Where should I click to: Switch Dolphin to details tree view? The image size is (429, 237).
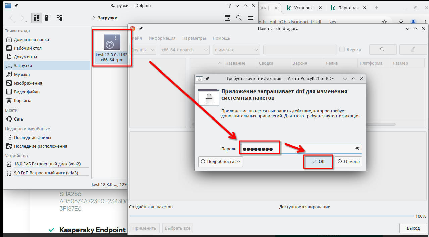(59, 18)
